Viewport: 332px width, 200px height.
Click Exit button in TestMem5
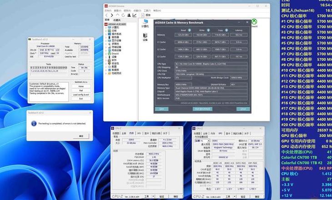(x=81, y=99)
